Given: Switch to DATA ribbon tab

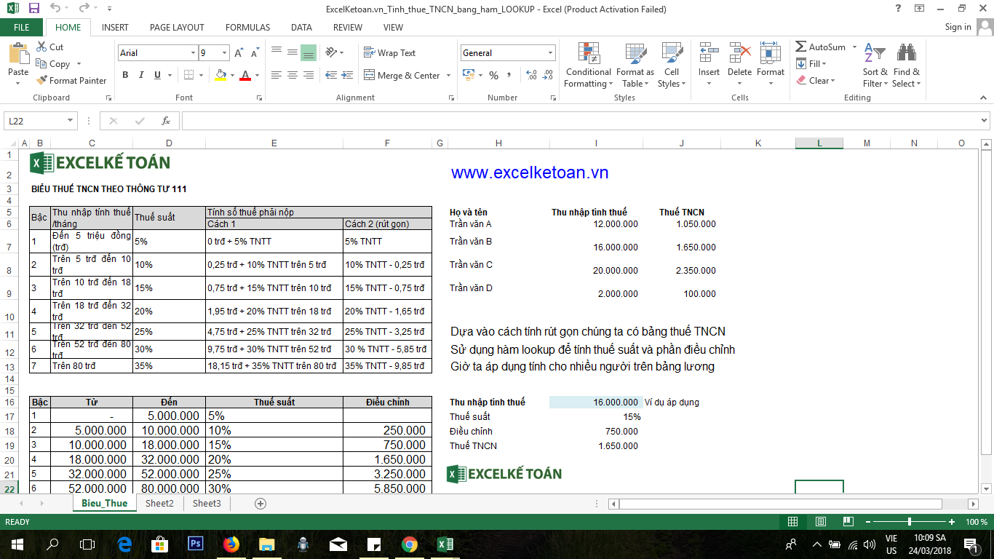Looking at the screenshot, I should pyautogui.click(x=301, y=28).
